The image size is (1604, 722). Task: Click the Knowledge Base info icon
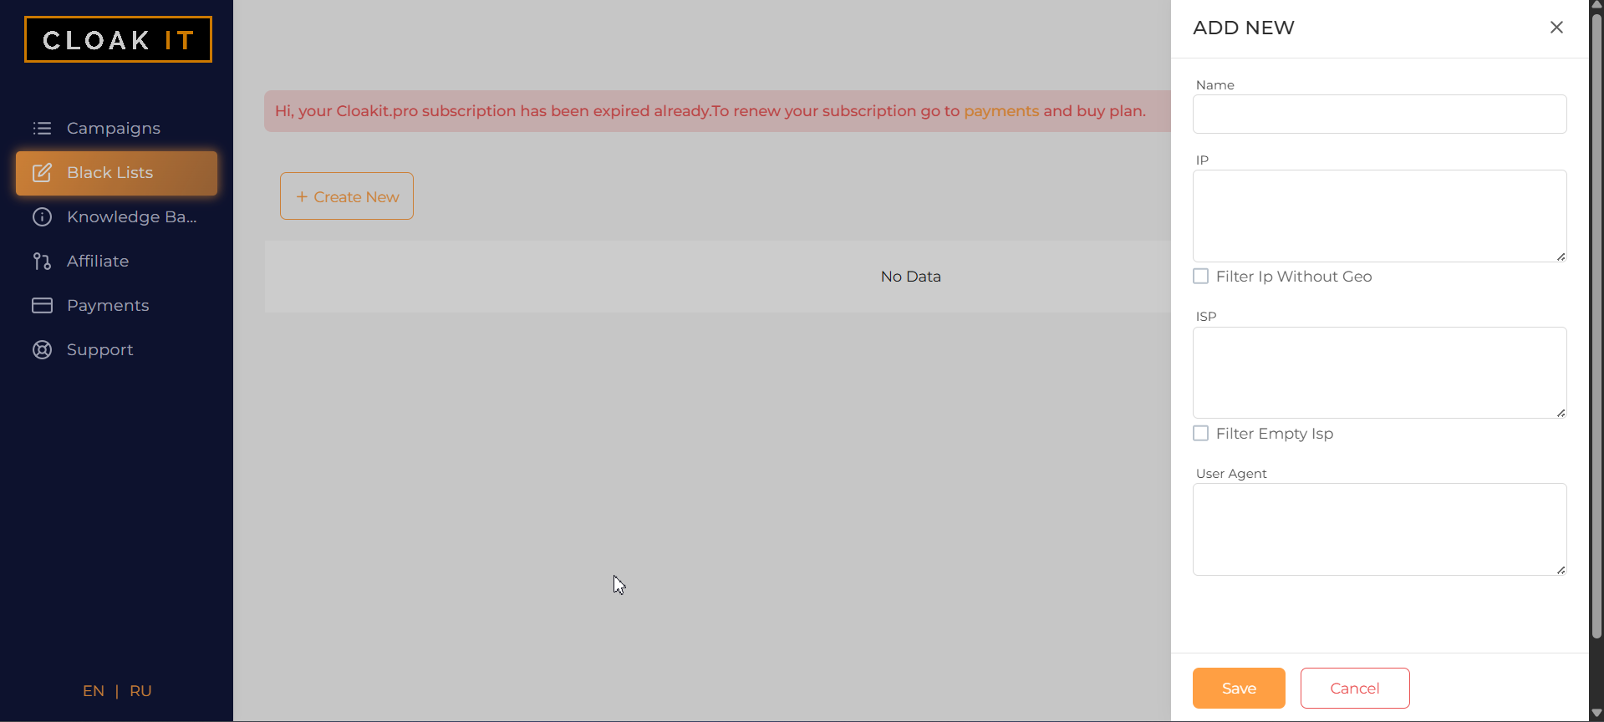[42, 217]
